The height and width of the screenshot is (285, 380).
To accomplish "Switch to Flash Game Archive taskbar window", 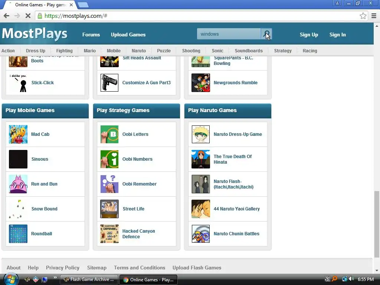I will click(89, 279).
